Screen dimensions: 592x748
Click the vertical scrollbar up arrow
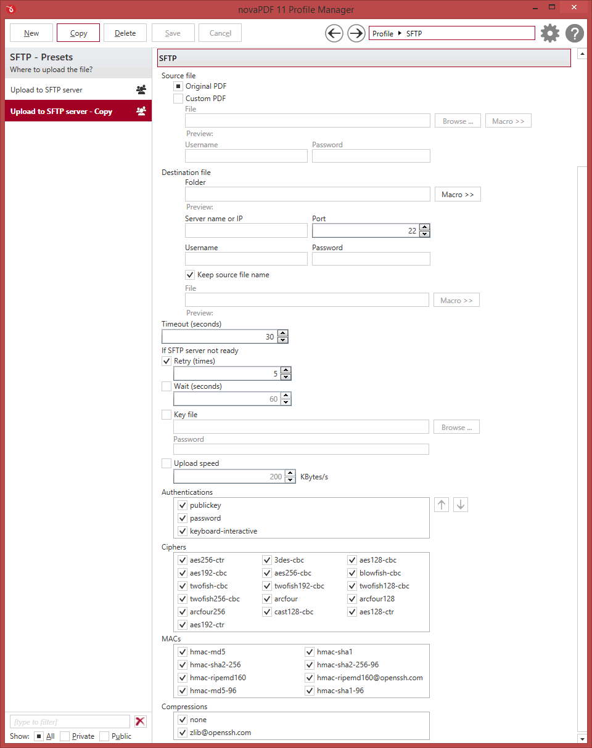click(x=582, y=54)
